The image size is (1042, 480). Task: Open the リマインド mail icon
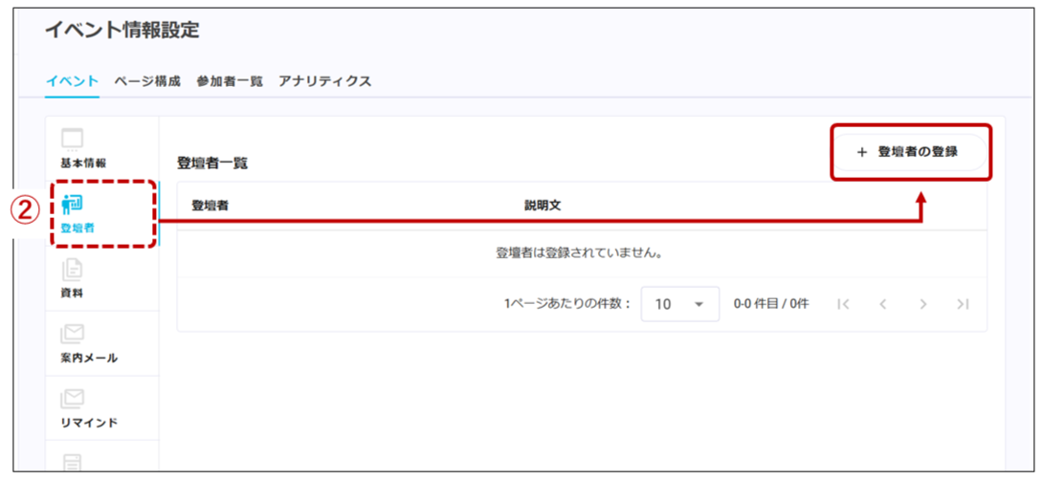(x=72, y=399)
